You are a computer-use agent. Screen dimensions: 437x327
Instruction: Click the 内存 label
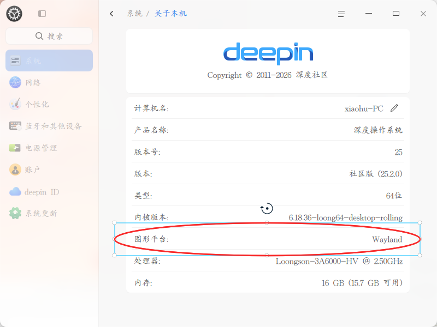143,282
